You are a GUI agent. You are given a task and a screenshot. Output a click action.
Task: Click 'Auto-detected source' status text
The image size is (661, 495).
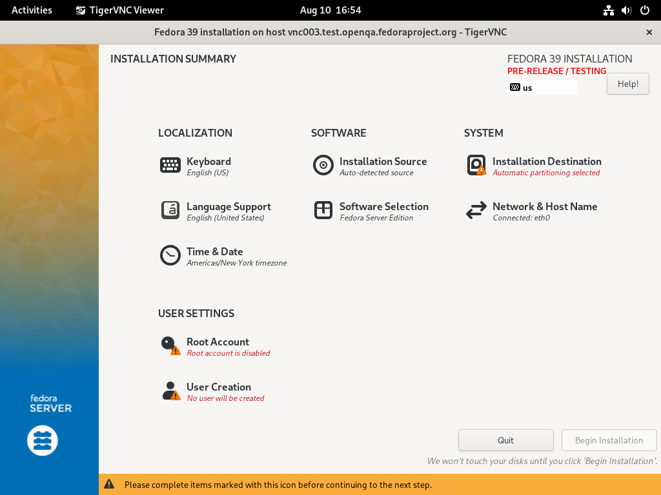(376, 173)
